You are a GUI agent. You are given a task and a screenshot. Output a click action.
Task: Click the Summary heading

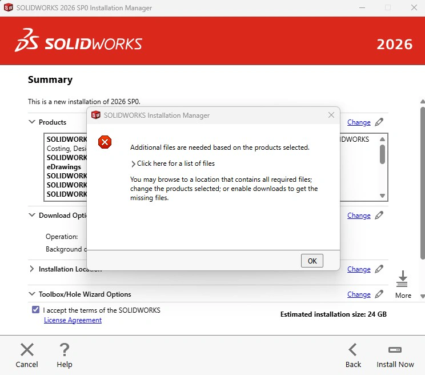tap(50, 79)
